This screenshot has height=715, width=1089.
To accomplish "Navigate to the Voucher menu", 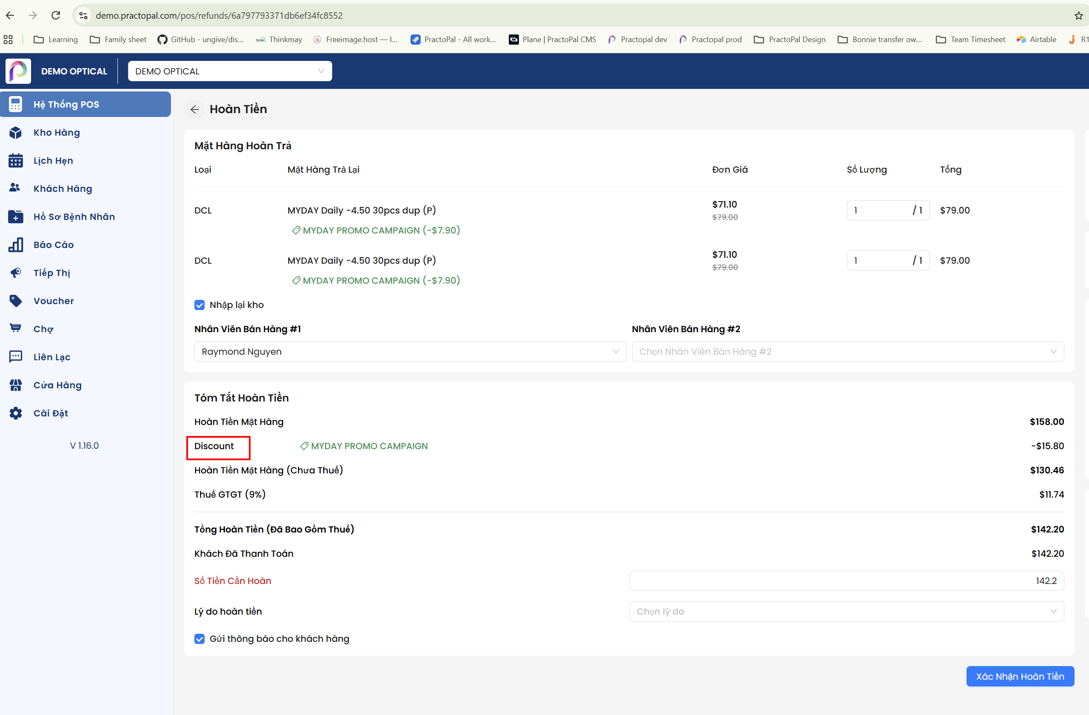I will (x=86, y=301).
